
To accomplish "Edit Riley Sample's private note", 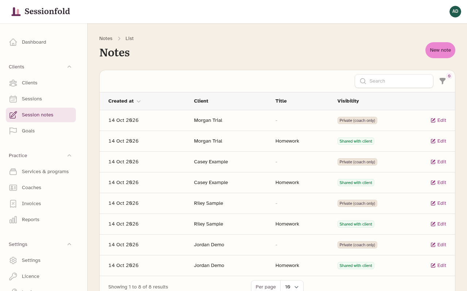I will click(x=439, y=203).
